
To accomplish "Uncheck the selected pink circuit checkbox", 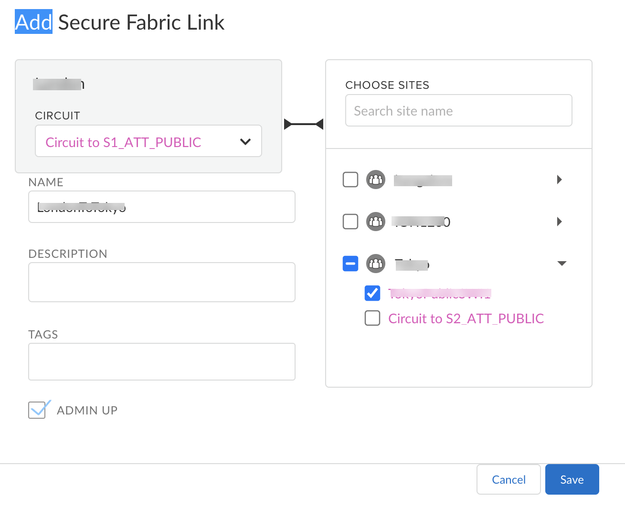I will tap(372, 293).
